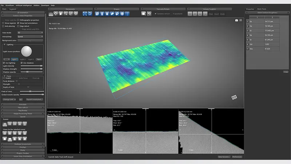Select the circle Volume Sculptor tool
This screenshot has height=164, width=291.
tap(195, 14)
